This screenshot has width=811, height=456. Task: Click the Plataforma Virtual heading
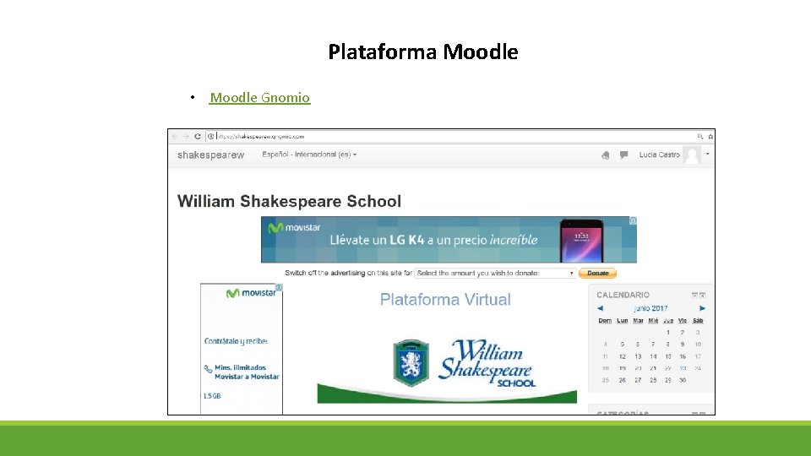[x=445, y=299]
